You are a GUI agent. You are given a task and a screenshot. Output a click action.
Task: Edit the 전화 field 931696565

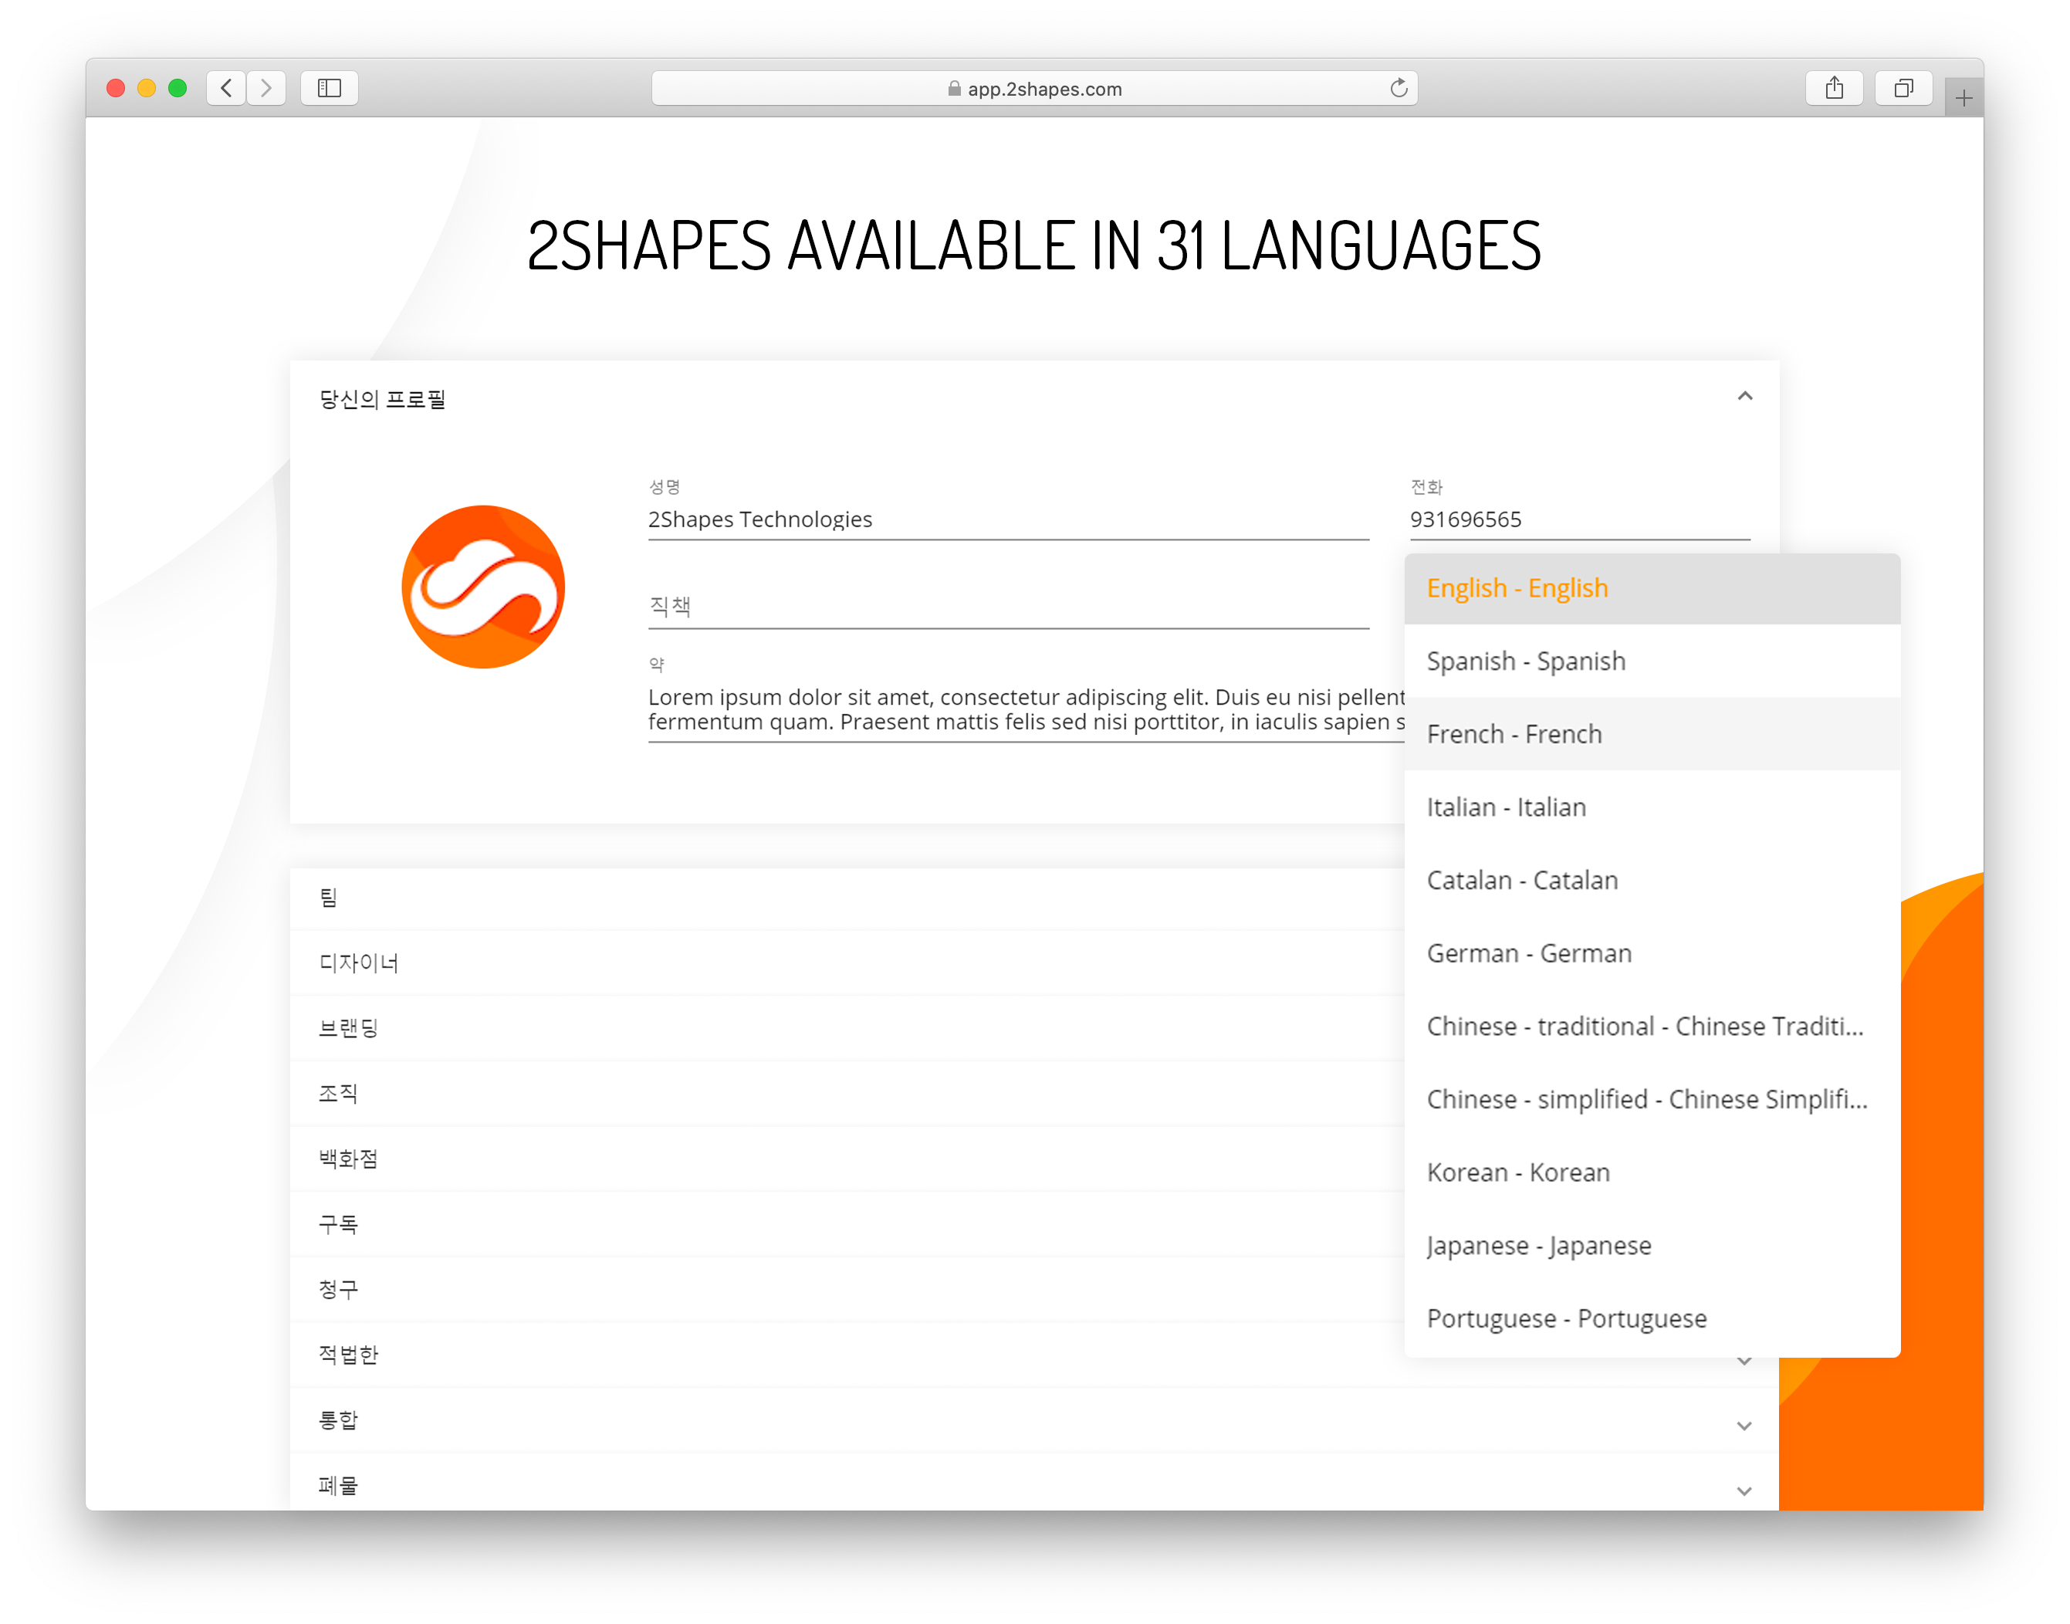1579,519
